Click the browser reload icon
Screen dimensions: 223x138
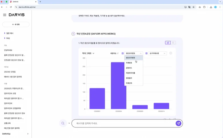[x=11, y=7]
